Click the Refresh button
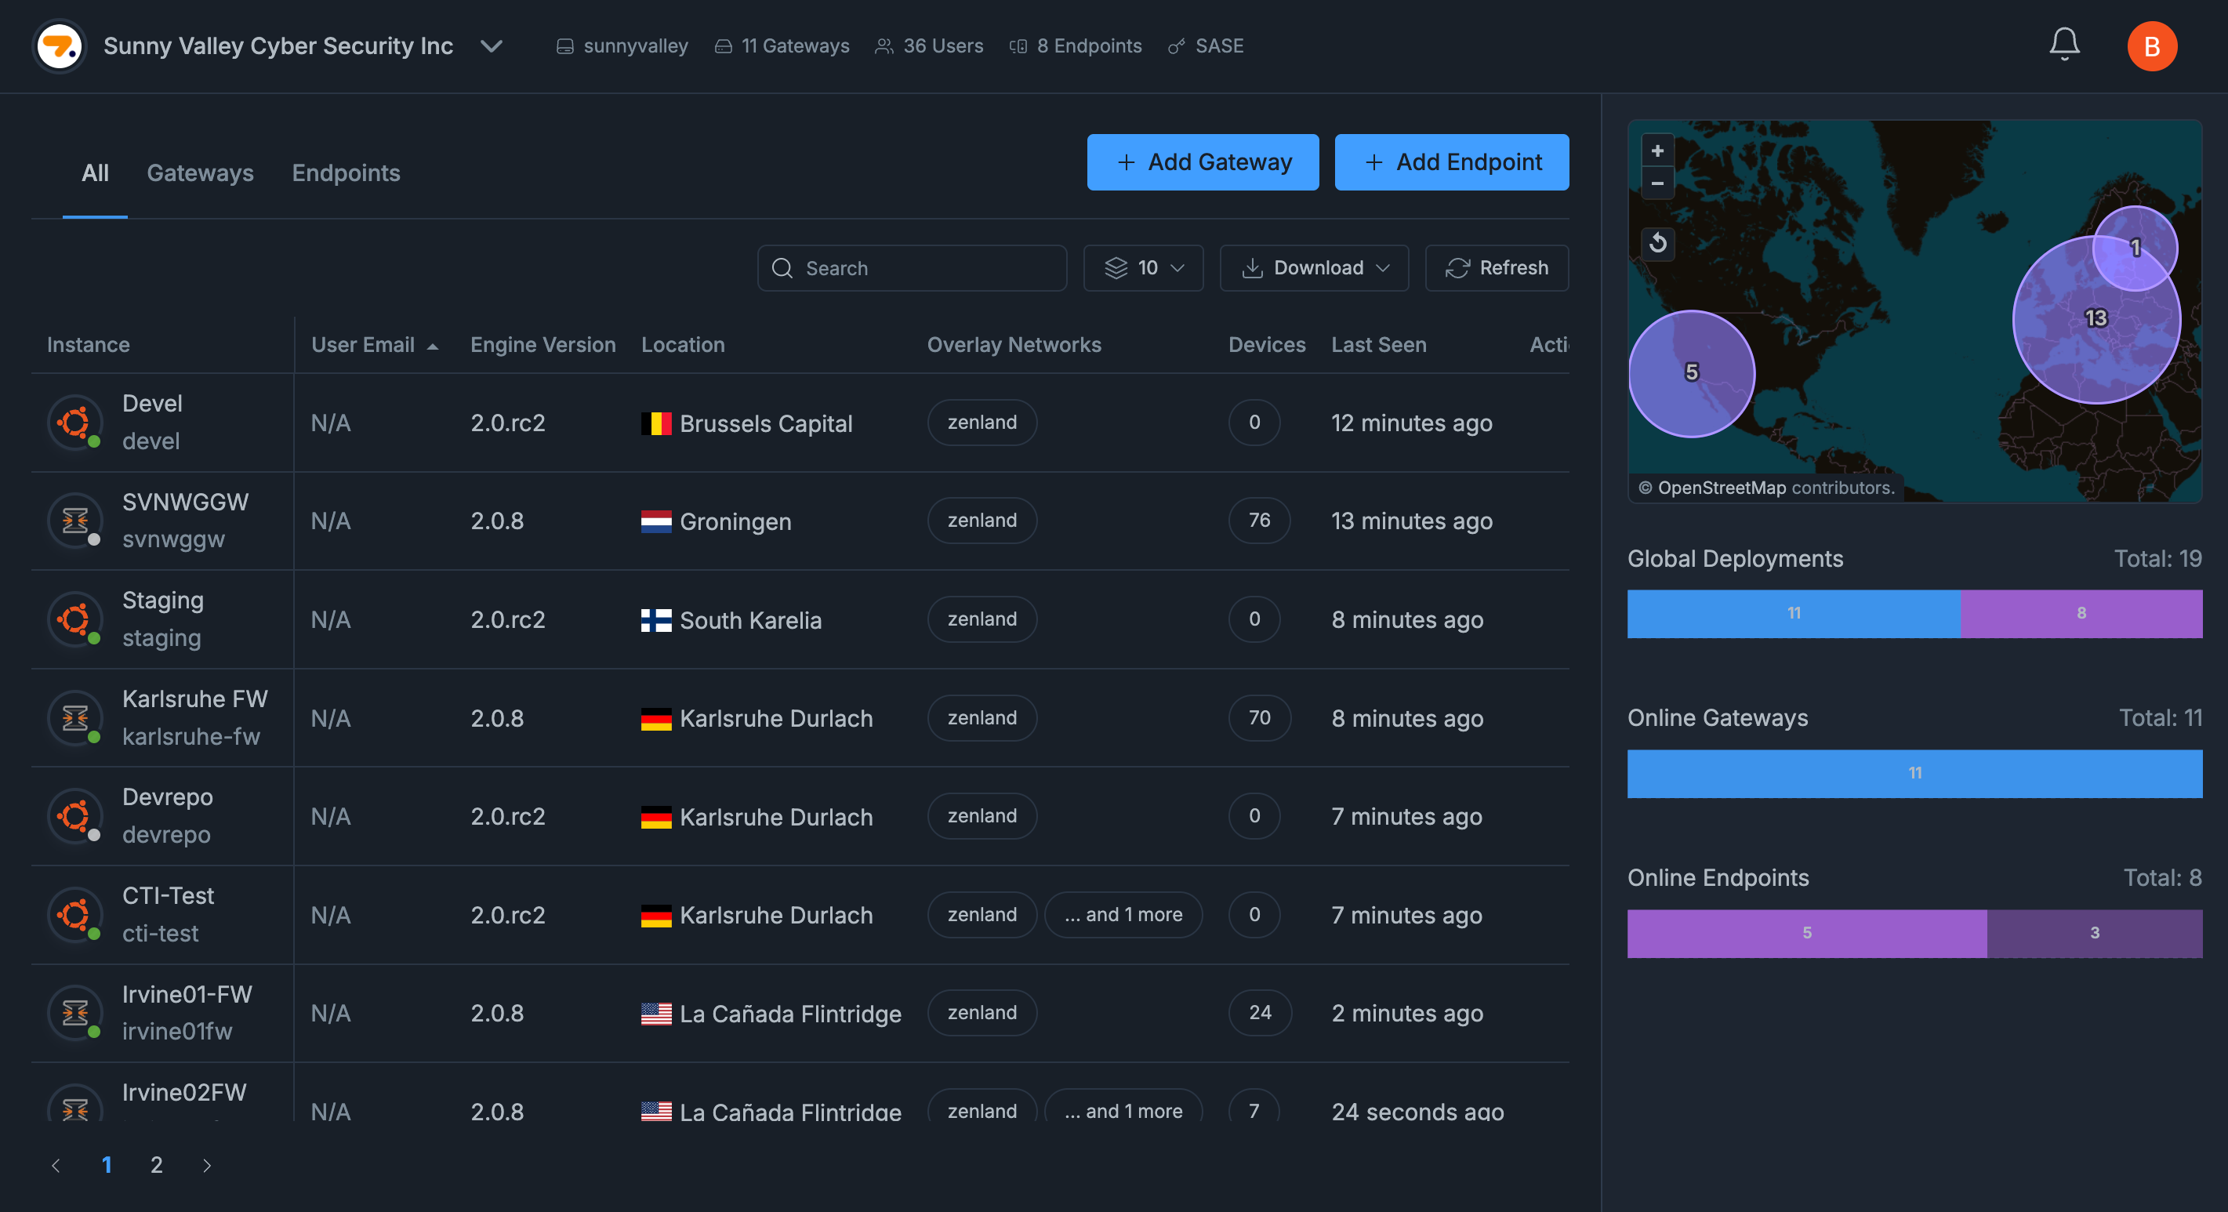Image resolution: width=2228 pixels, height=1212 pixels. click(1497, 268)
